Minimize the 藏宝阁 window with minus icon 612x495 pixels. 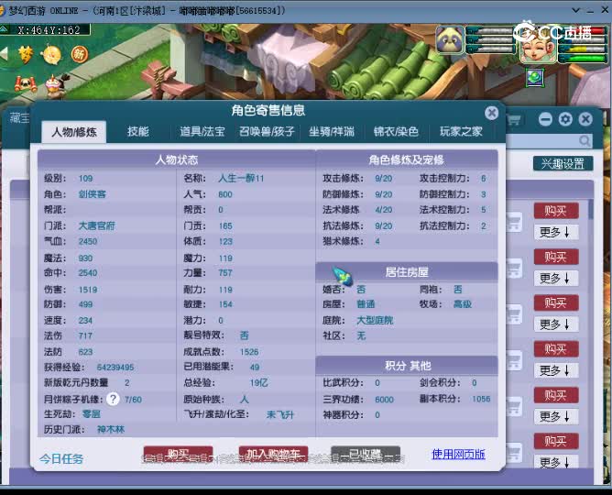545,119
